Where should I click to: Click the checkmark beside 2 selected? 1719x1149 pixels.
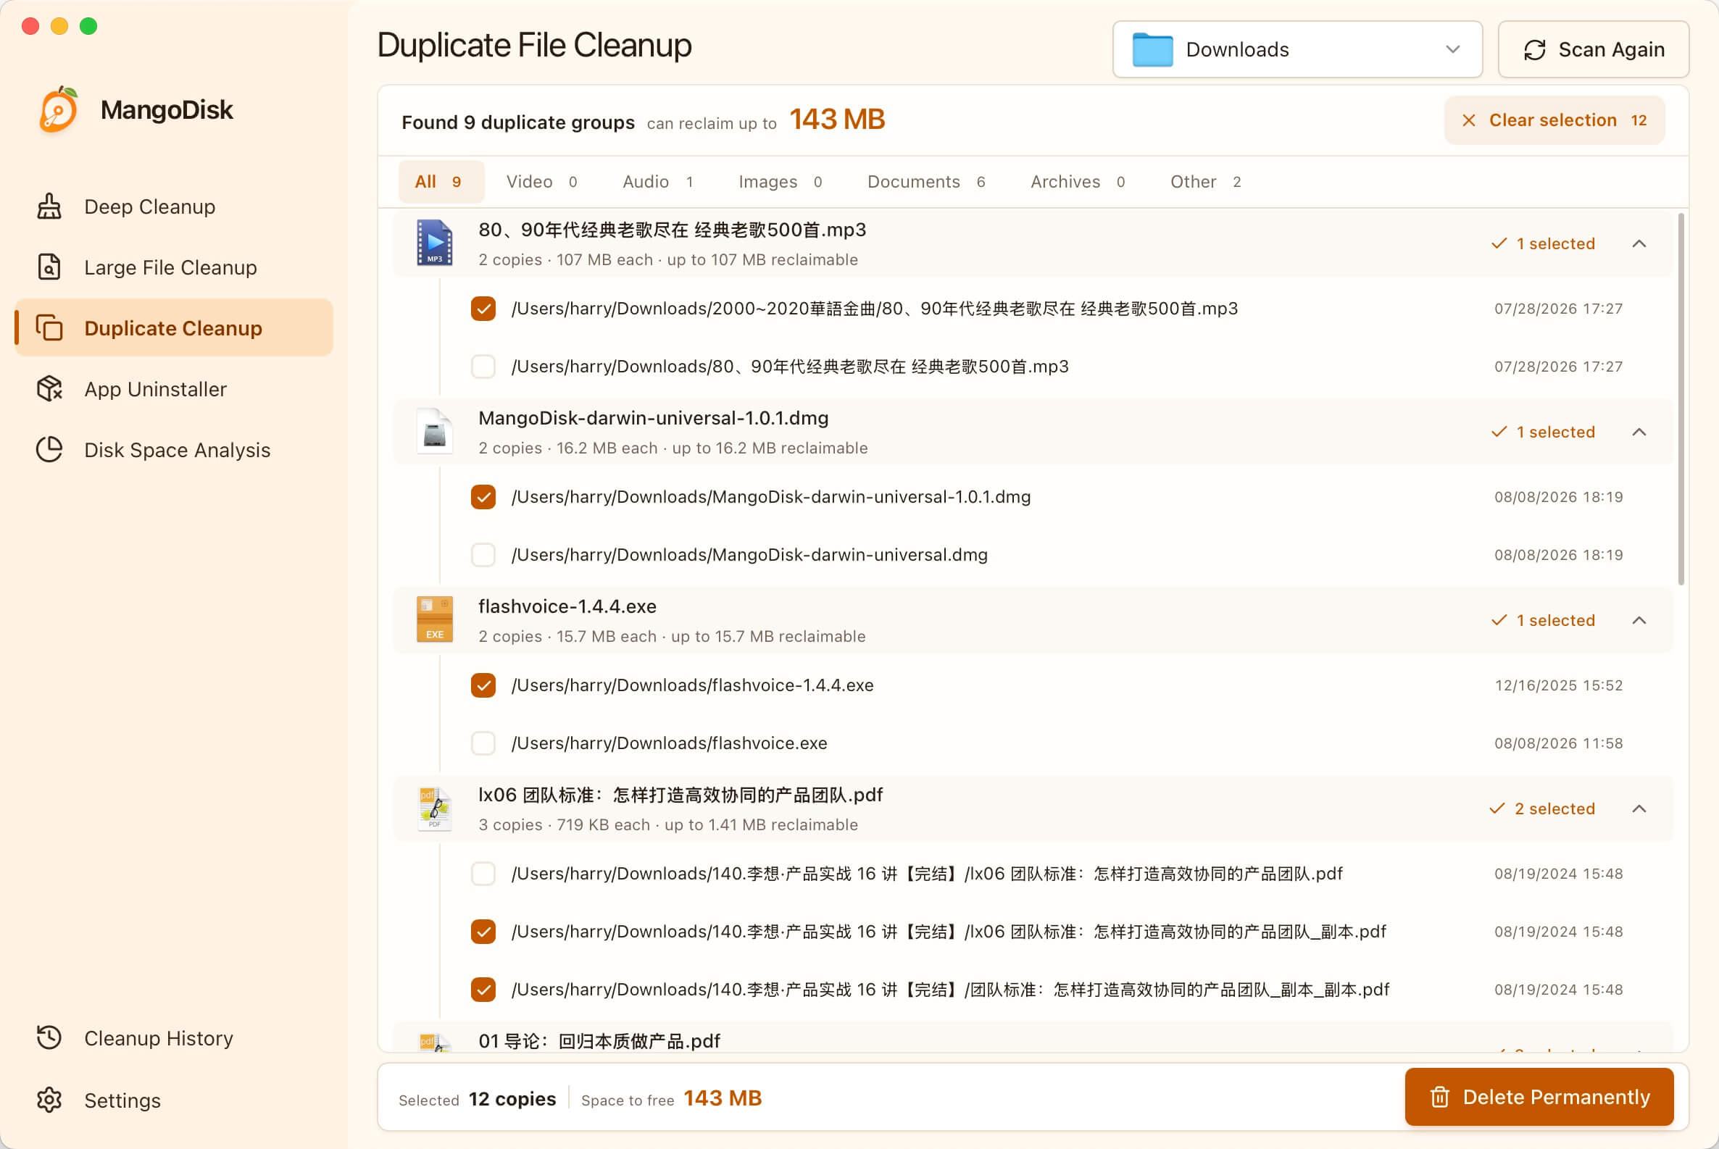pyautogui.click(x=1498, y=809)
